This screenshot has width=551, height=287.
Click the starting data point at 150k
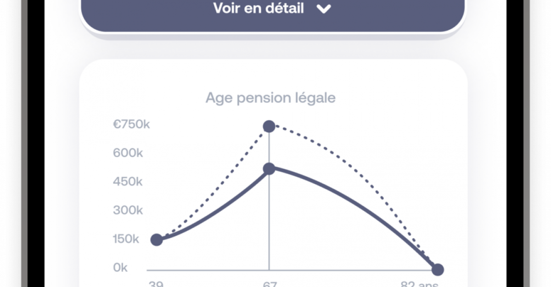(x=157, y=239)
